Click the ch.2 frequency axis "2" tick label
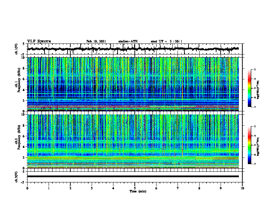This screenshot has height=211, width=273. 24,157
